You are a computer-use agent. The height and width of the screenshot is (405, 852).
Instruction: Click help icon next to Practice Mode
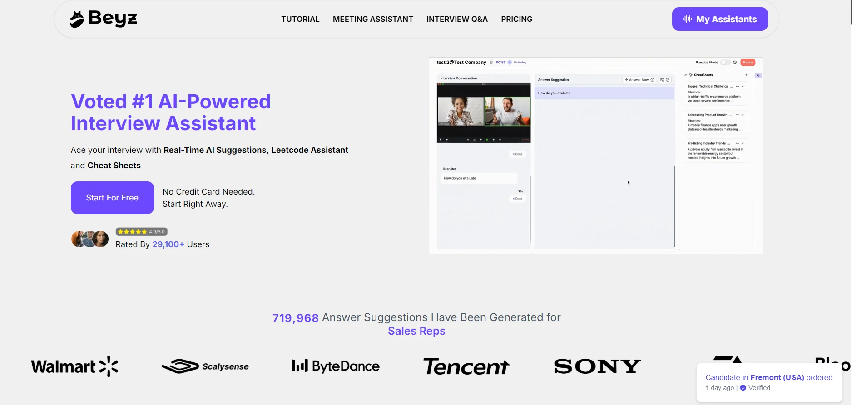pyautogui.click(x=735, y=63)
